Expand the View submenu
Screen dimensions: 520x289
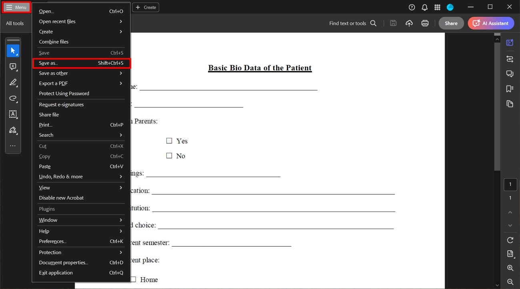[81, 188]
